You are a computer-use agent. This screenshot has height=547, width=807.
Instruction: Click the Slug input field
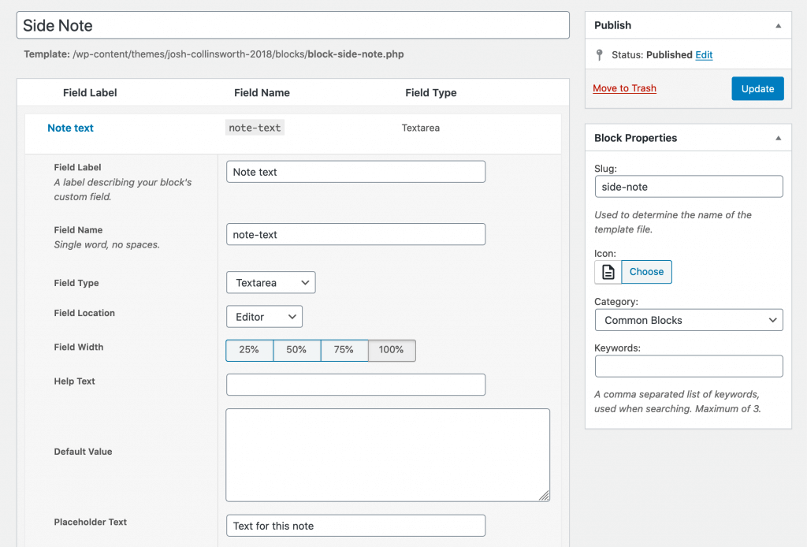(x=688, y=187)
